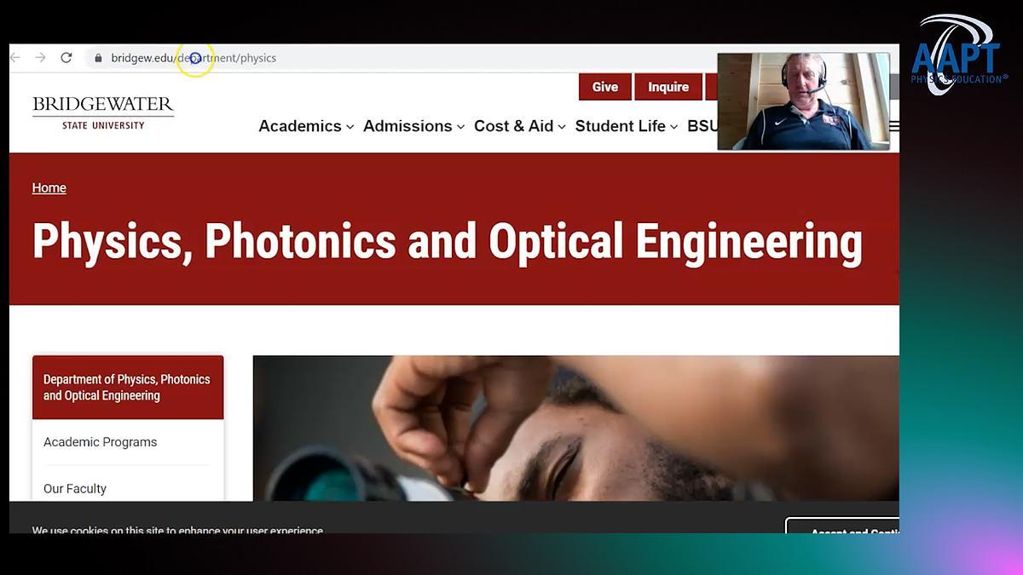The image size is (1023, 575).
Task: Click the Home breadcrumb link
Action: pos(49,188)
